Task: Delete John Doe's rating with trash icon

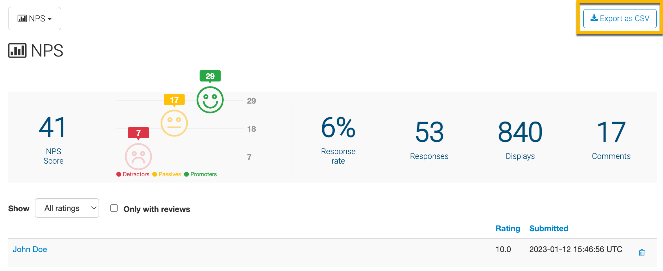Action: (x=642, y=253)
